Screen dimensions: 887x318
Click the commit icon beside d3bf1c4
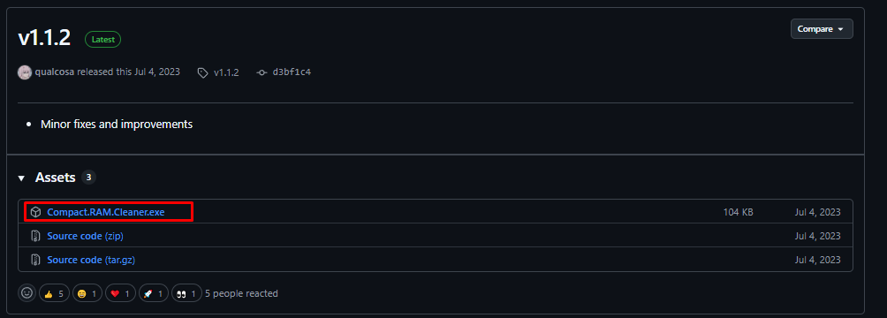(x=262, y=73)
